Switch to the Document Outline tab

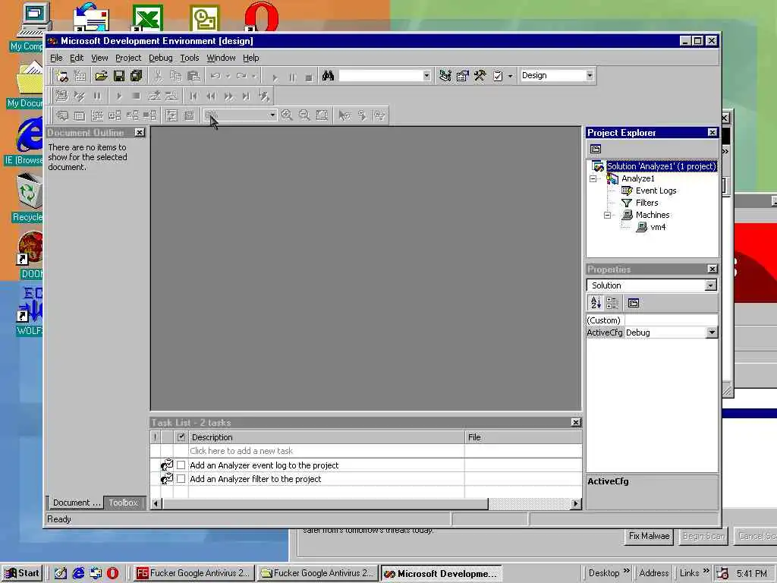click(x=77, y=503)
